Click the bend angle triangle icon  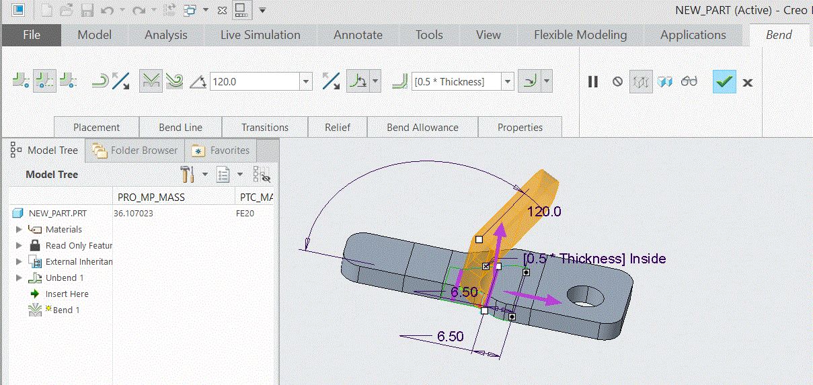click(x=198, y=82)
